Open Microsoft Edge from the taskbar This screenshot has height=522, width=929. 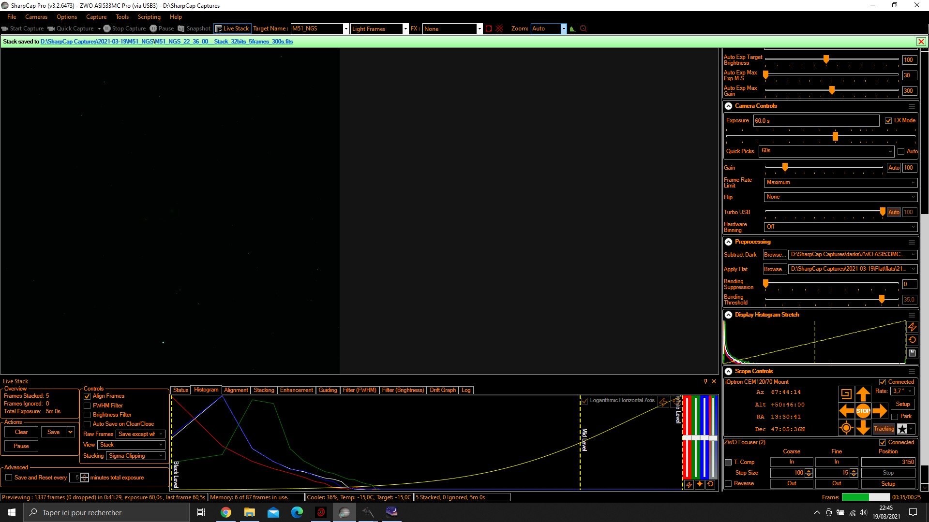tap(297, 512)
